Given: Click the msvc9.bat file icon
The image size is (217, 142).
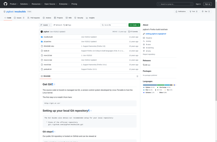Looking at the screenshot, I should click(x=42, y=65).
